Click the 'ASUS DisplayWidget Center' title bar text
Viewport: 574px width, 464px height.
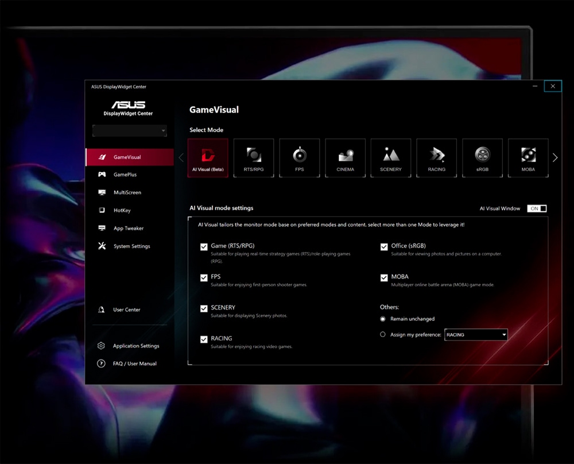[119, 87]
